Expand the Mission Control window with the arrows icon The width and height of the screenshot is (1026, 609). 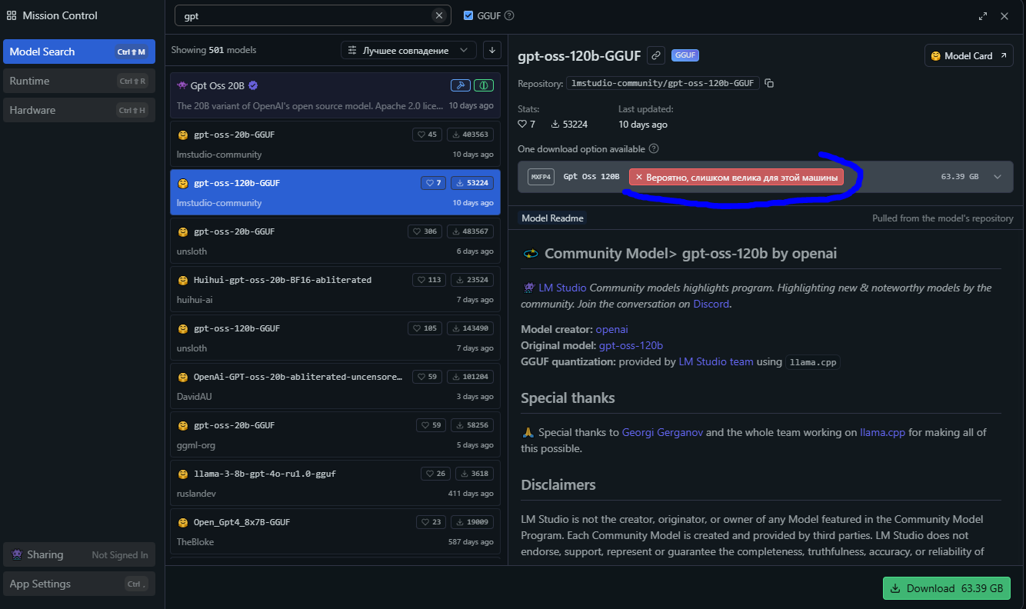[983, 16]
